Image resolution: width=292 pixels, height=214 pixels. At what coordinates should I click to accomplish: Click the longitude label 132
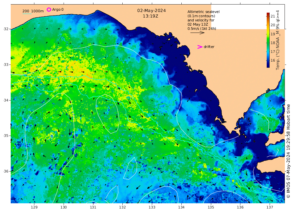[x=123, y=207]
